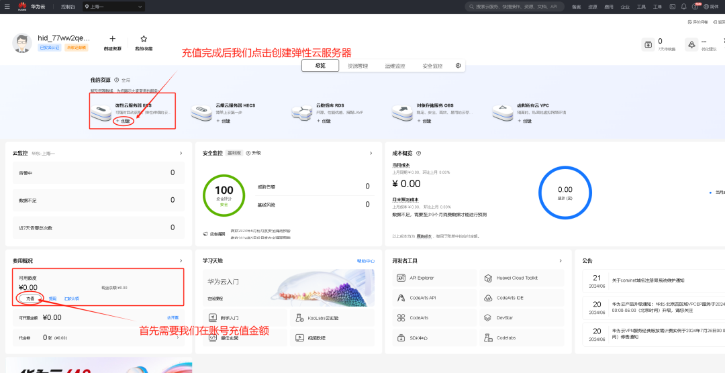Open the hamburger navigation menu
This screenshot has width=725, height=373.
(x=7, y=7)
